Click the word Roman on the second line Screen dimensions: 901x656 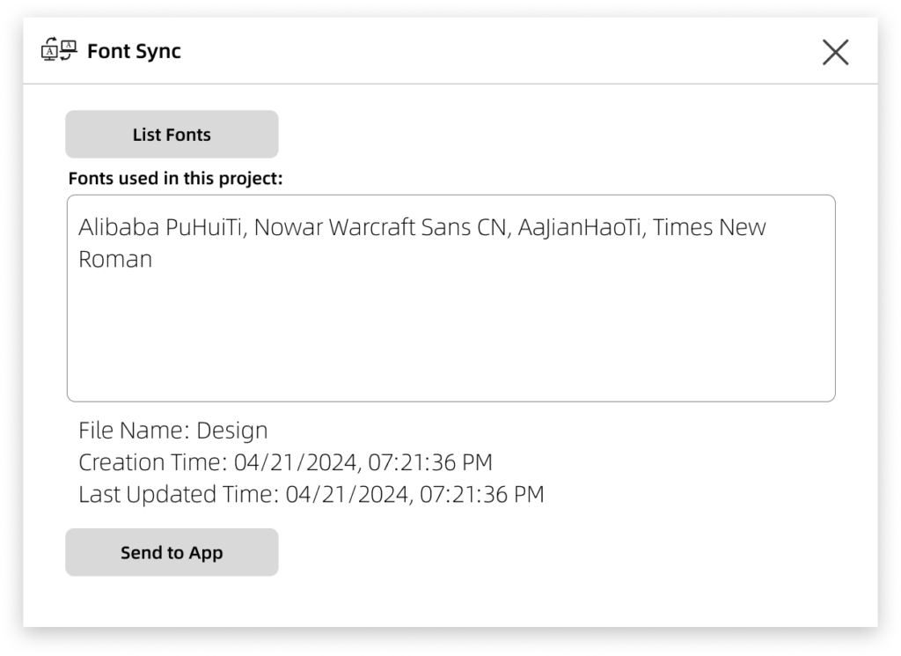[115, 260]
